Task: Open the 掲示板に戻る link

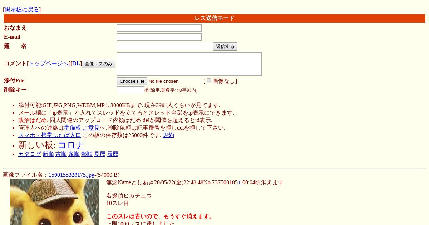Action: click(x=22, y=10)
